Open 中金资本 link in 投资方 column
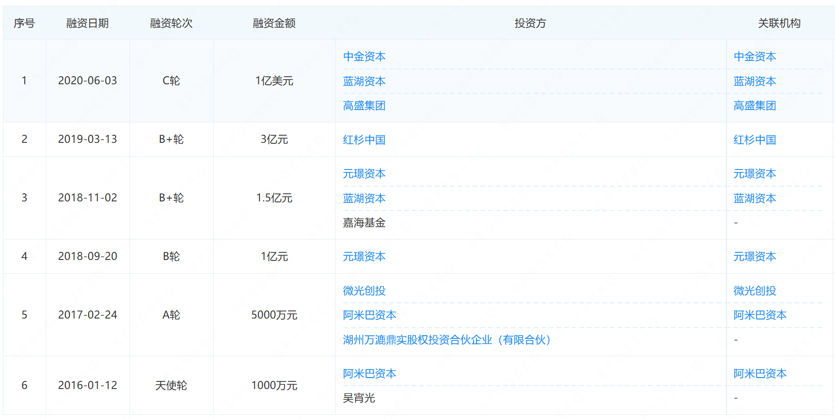 (x=364, y=57)
